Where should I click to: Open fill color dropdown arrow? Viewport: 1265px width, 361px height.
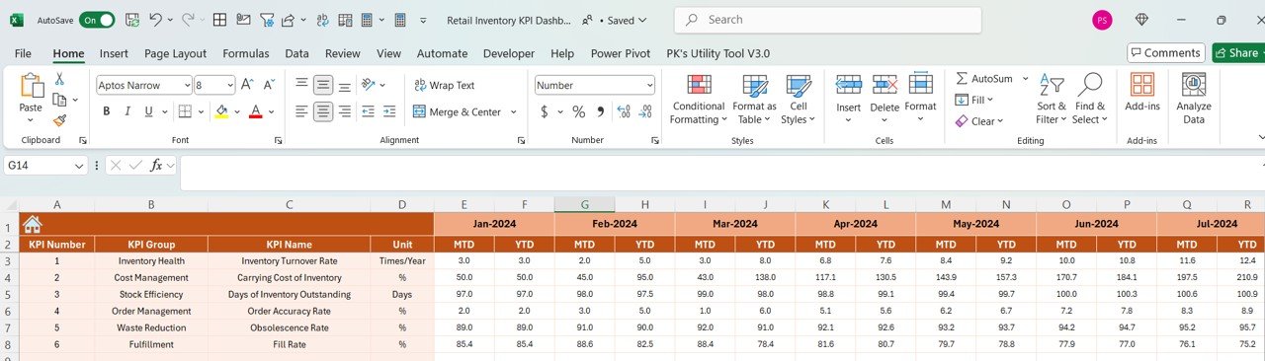coord(236,111)
